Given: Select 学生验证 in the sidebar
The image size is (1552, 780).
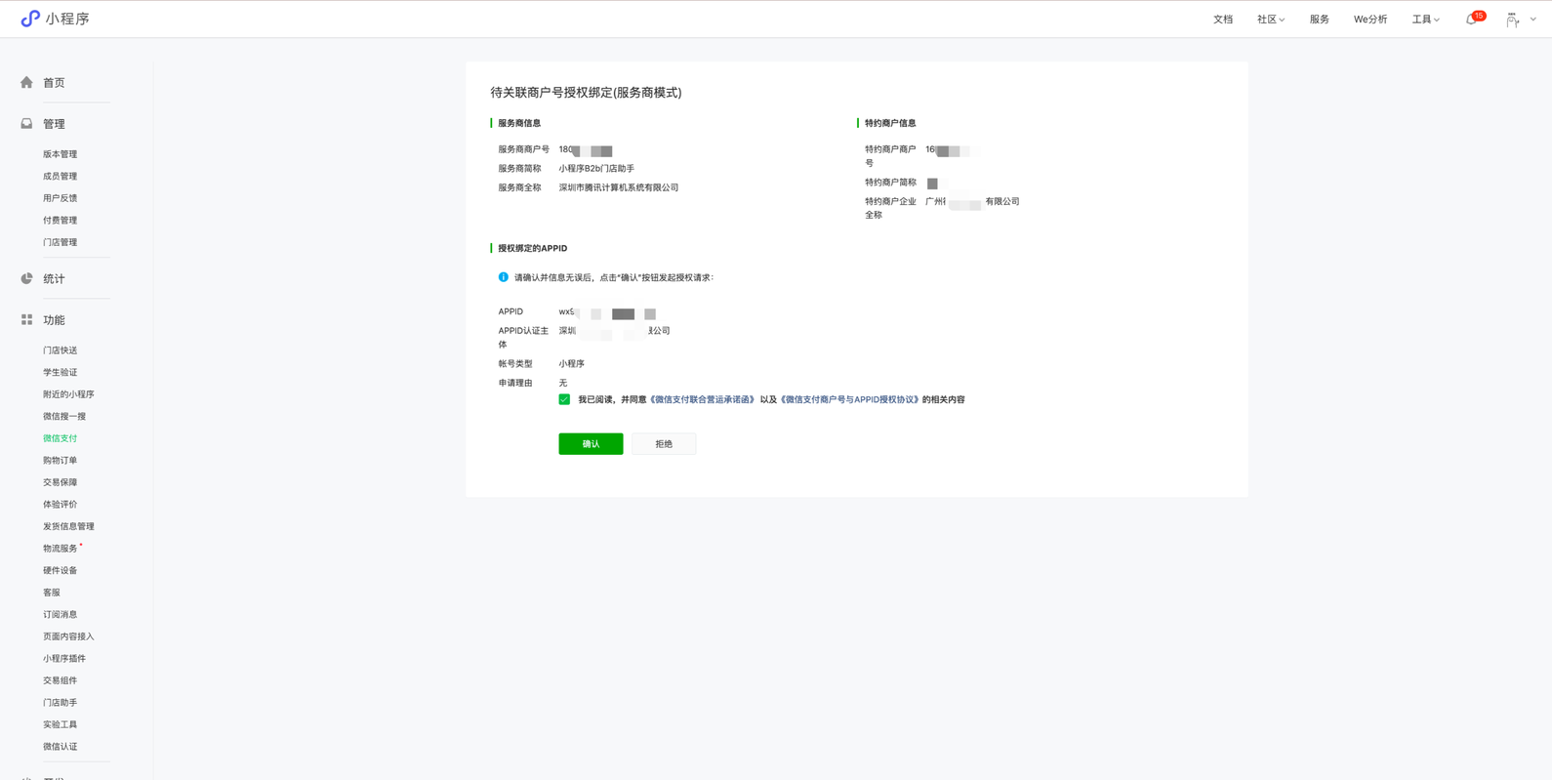Looking at the screenshot, I should coord(60,372).
